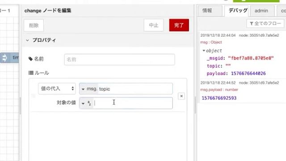286x161 pixels.
Task: Click the 22:44:04 debug message header
Action: (x=240, y=35)
